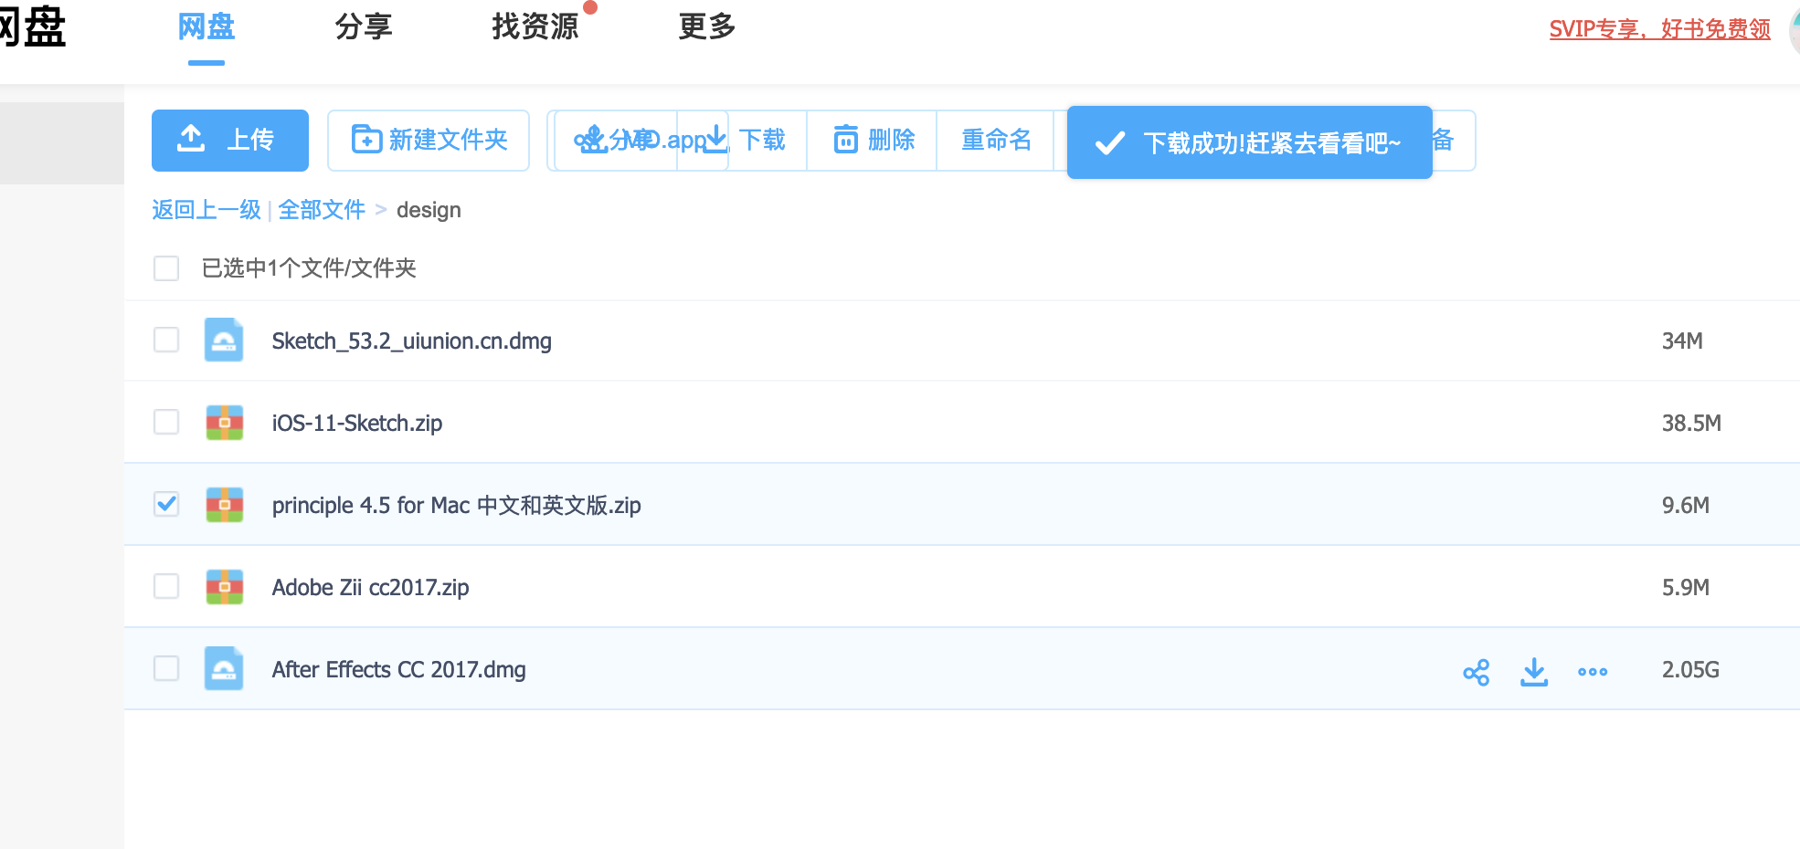
Task: Check the Sketch_53.2_uiunion.cn.dmg checkbox
Action: [166, 340]
